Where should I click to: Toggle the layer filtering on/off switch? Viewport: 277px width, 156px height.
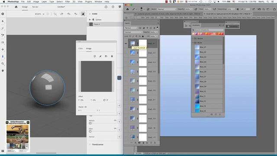tap(157, 28)
